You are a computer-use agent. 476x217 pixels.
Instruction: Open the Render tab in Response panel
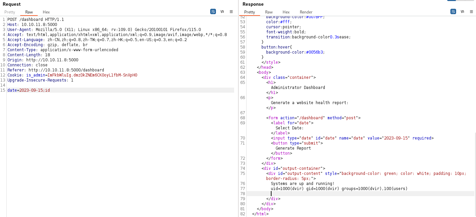[x=306, y=12]
